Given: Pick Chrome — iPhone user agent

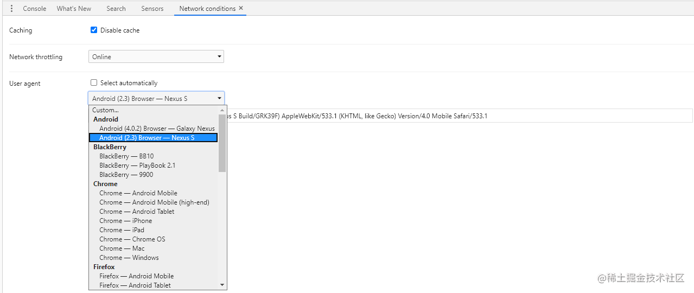Looking at the screenshot, I should pyautogui.click(x=154, y=221).
